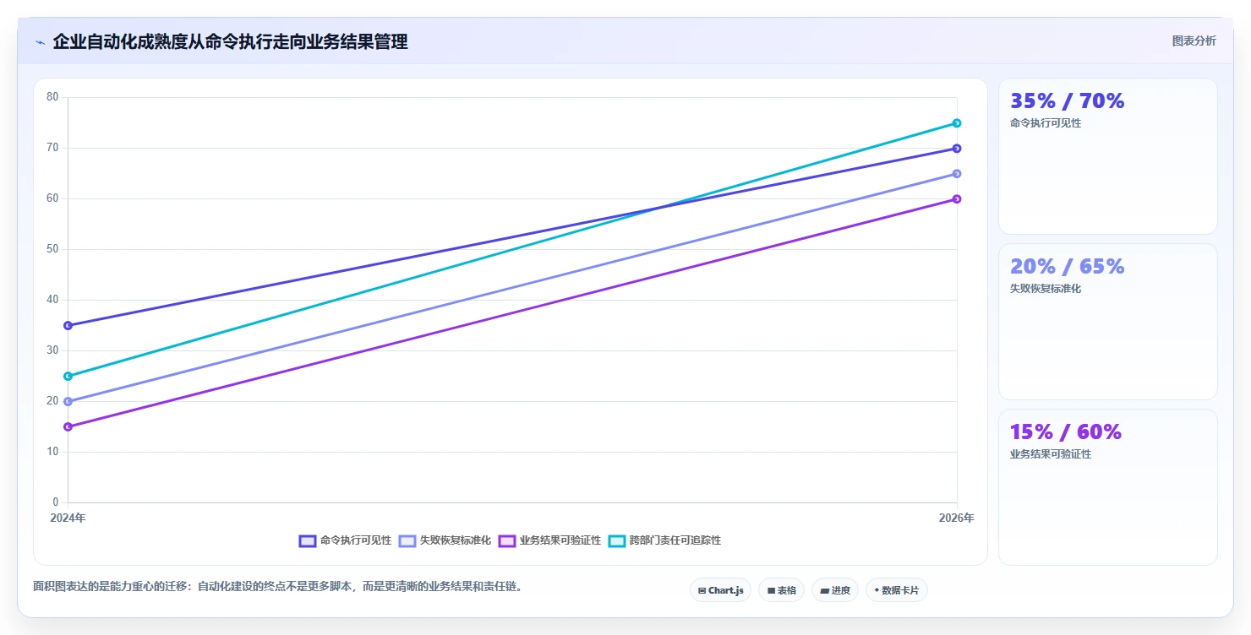Click the 20% / 65% stat card
1251x635 pixels.
[1107, 322]
